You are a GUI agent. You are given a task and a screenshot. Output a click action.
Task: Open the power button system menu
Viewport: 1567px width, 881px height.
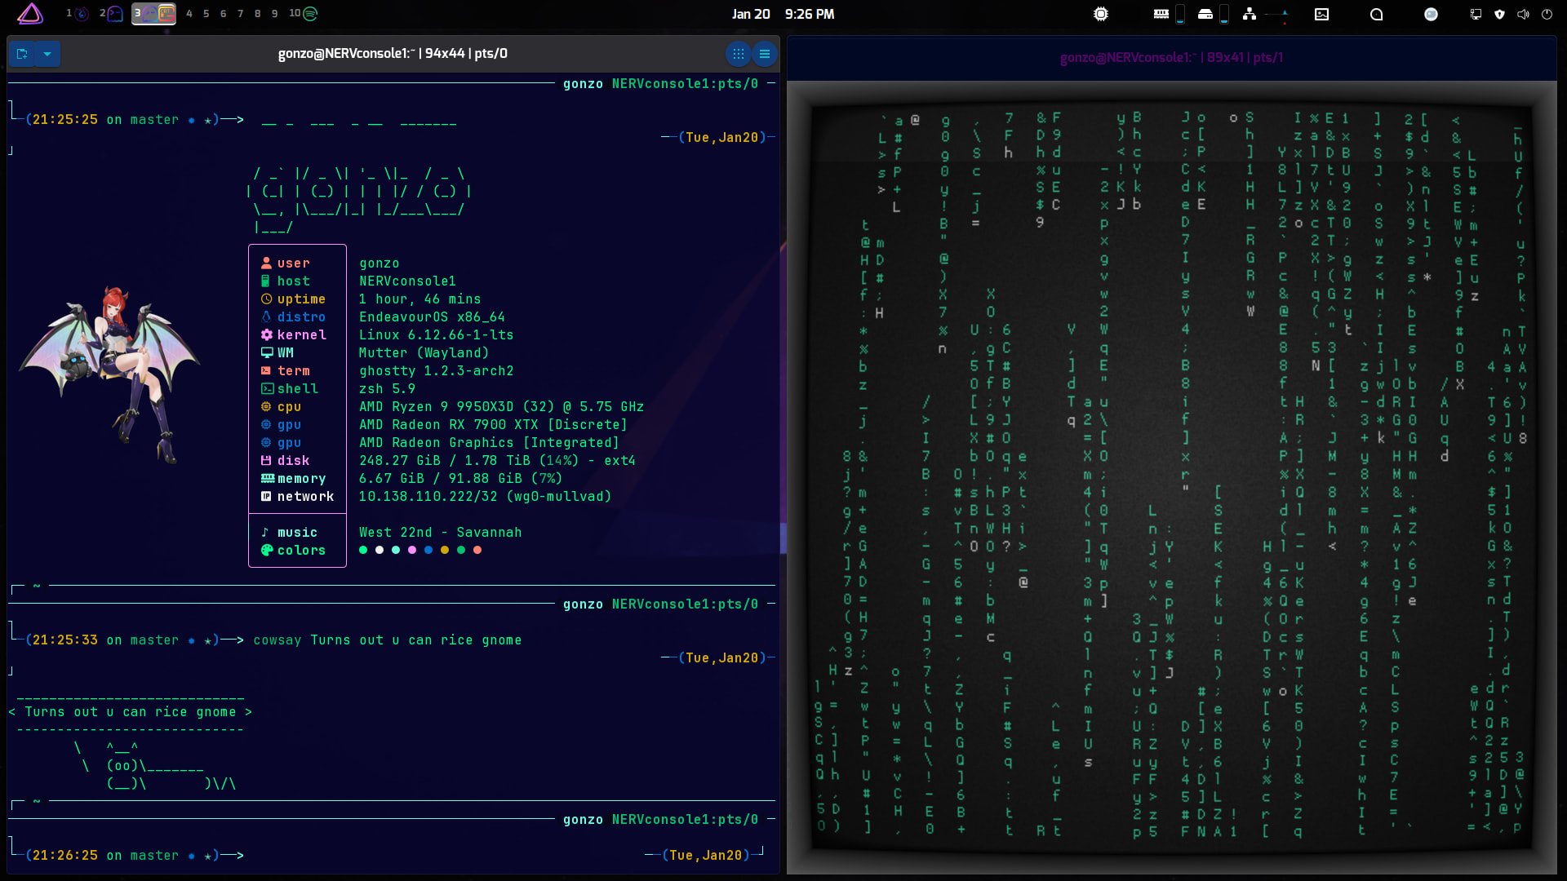click(x=1547, y=14)
